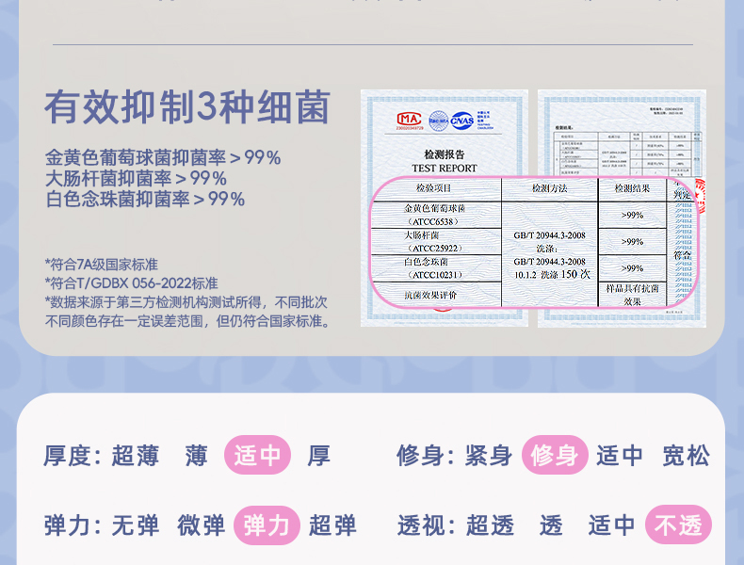744x565 pixels.
Task: Click the 修身 row label
Action: (x=426, y=456)
